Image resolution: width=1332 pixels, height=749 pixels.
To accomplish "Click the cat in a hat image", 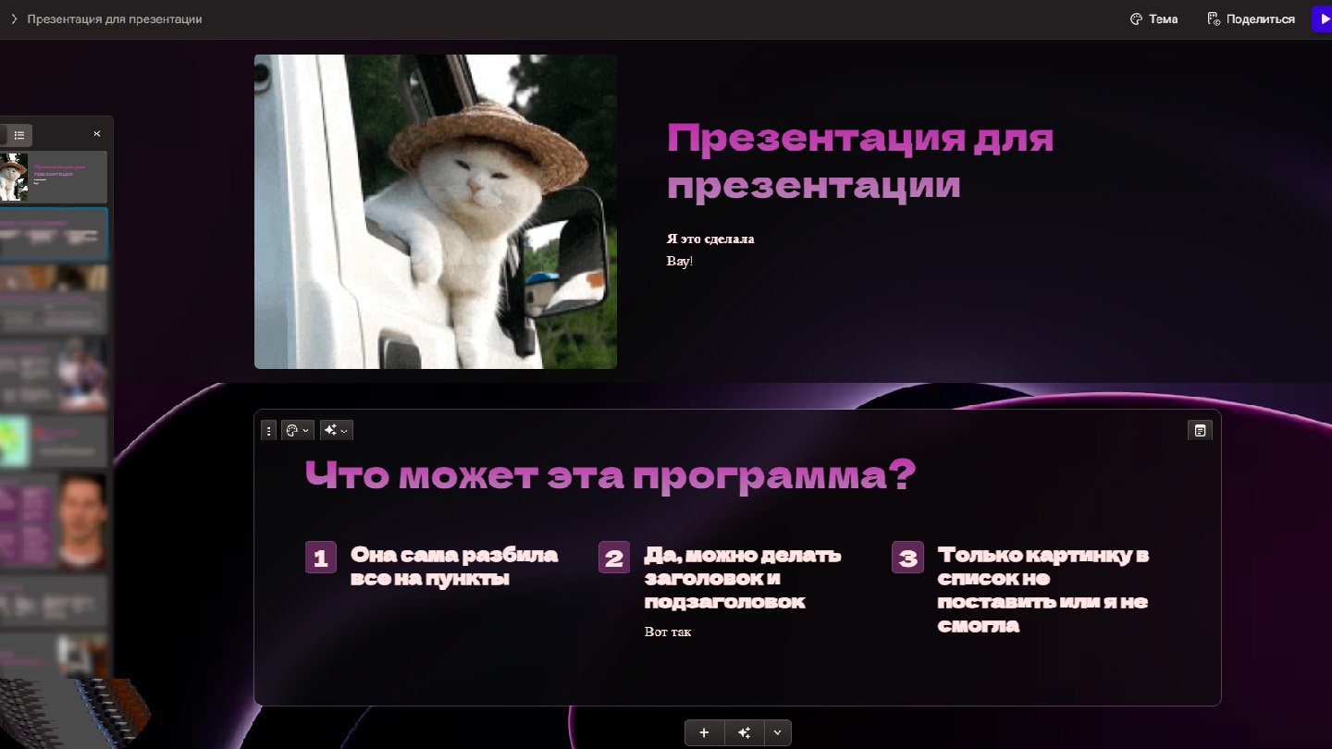I will 436,212.
